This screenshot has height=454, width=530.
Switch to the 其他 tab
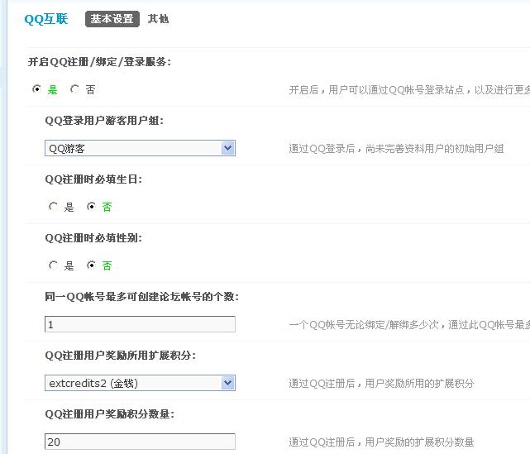[158, 19]
